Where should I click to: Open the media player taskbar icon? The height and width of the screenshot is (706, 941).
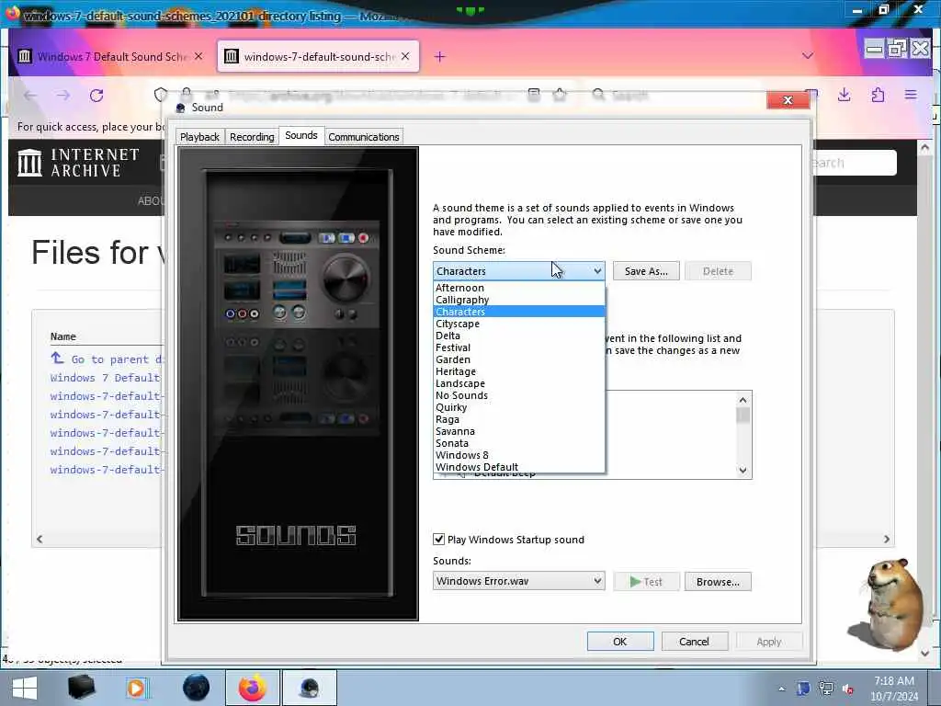136,688
